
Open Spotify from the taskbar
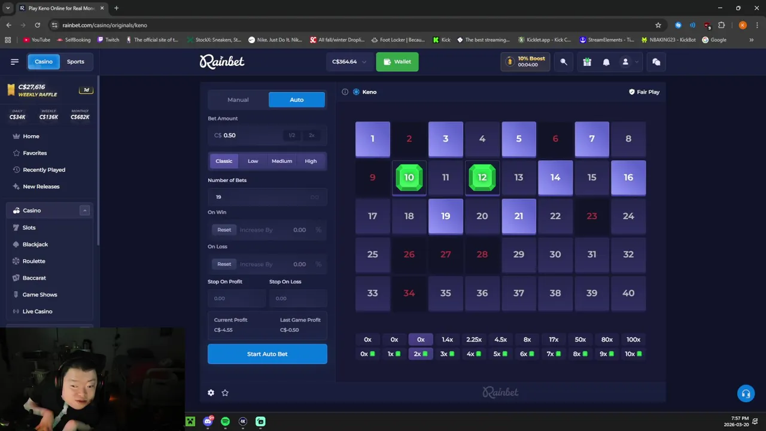[x=225, y=421]
